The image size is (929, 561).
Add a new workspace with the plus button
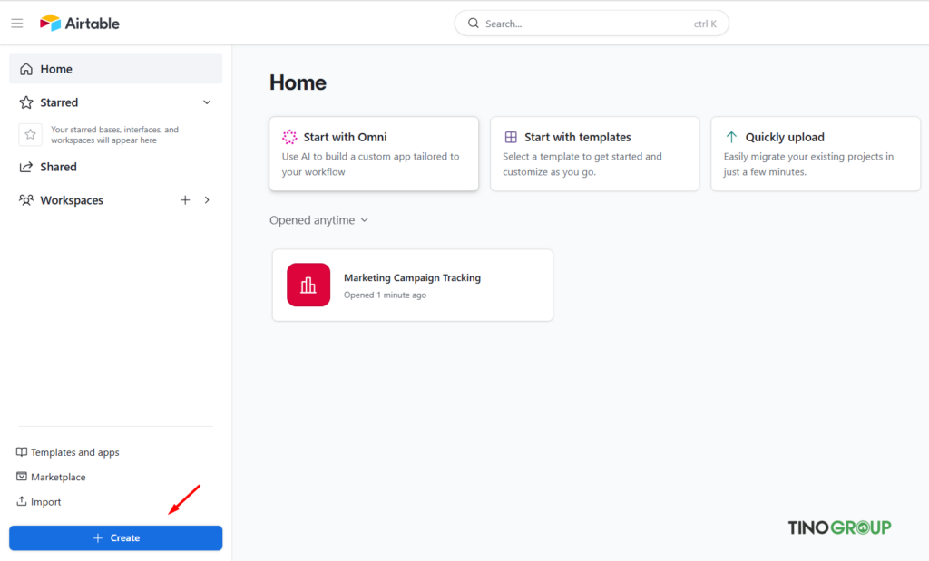coord(185,199)
